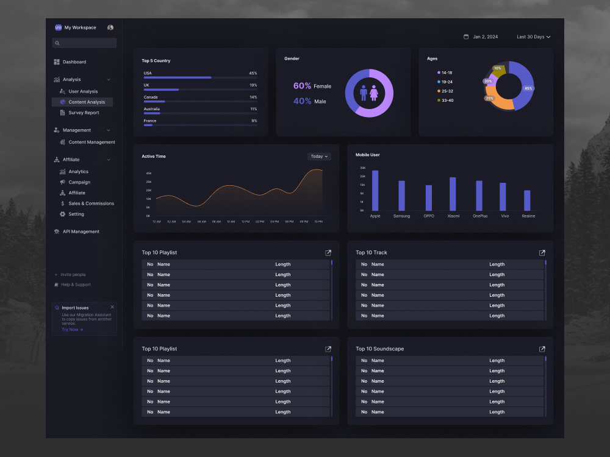Screen dimensions: 610x457
Task: Open the Last 30 Days dropdown
Action: [x=533, y=37]
